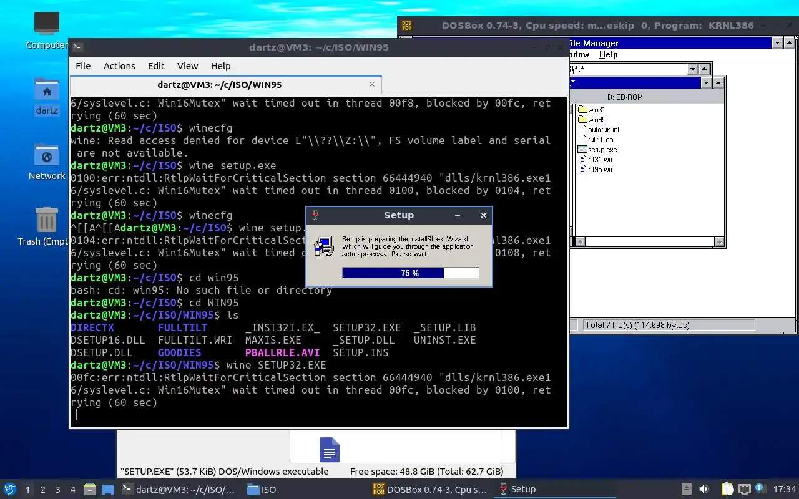Open the update notifier tray icon
799x499 pixels.
coord(760,488)
